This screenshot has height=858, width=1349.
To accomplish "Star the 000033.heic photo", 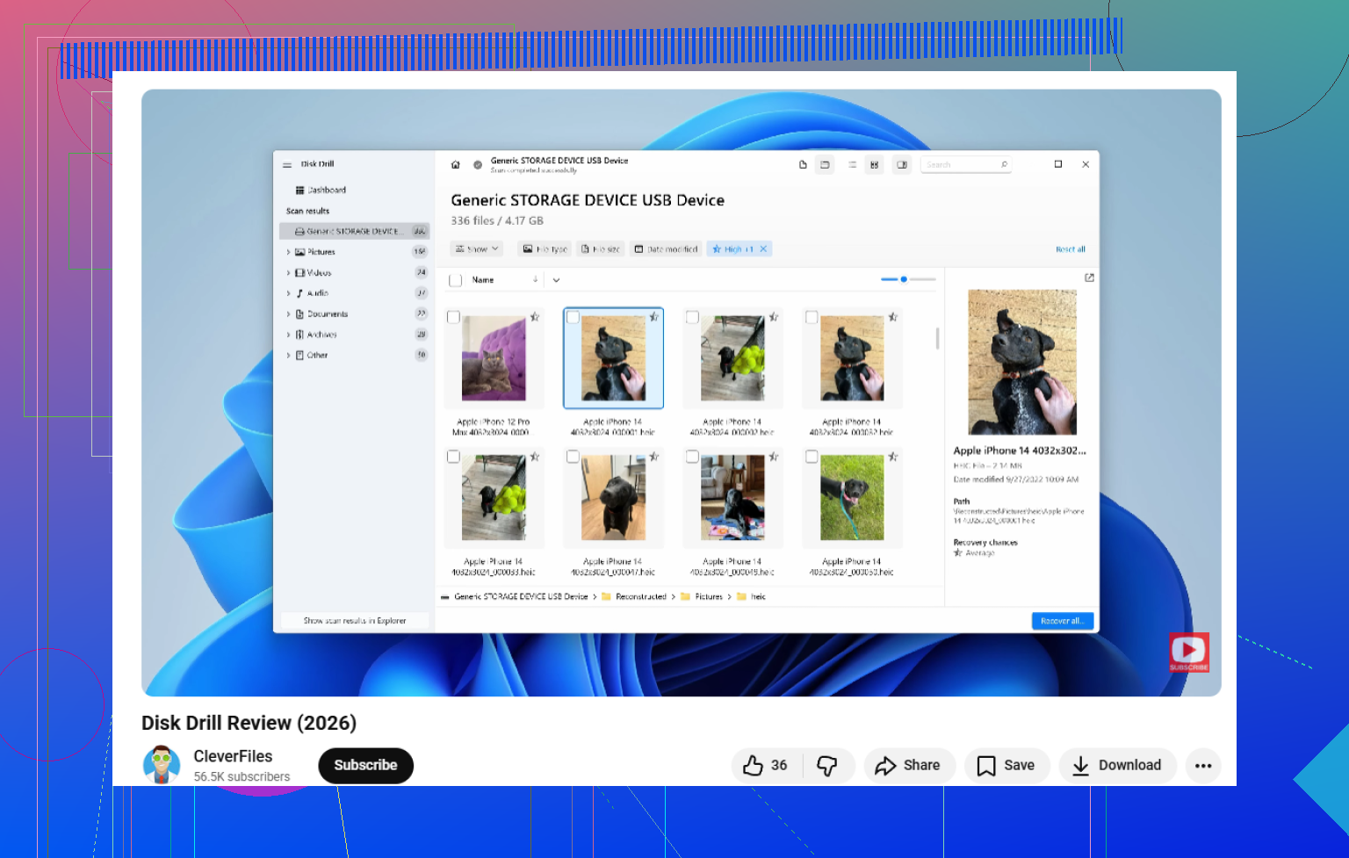I will point(535,457).
